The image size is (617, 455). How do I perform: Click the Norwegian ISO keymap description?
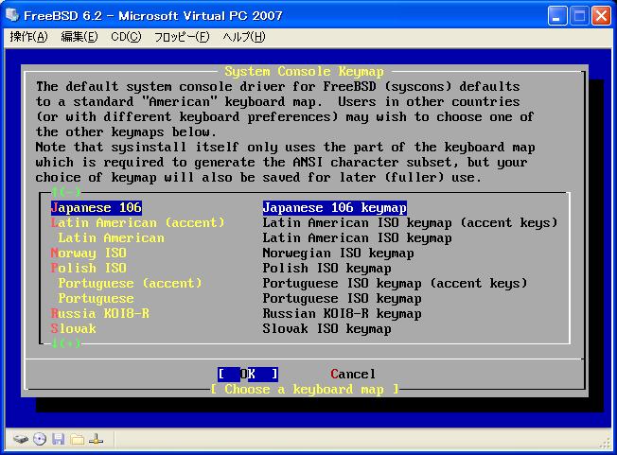point(338,253)
